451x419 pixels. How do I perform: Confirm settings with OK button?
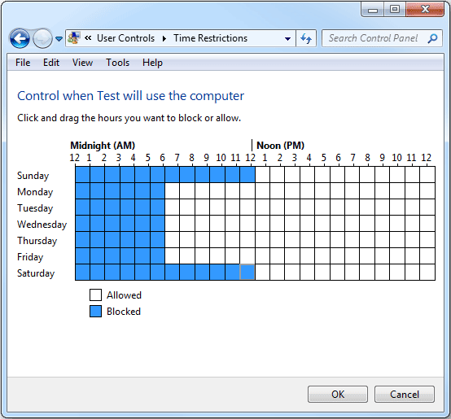point(338,395)
